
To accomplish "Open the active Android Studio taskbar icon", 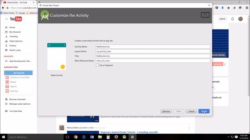I will [132, 137].
